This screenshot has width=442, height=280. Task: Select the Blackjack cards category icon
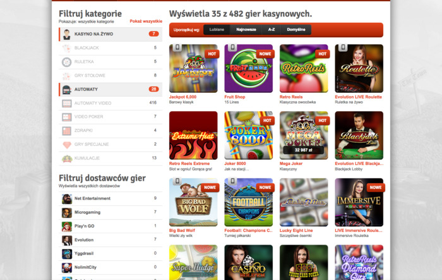(x=67, y=48)
